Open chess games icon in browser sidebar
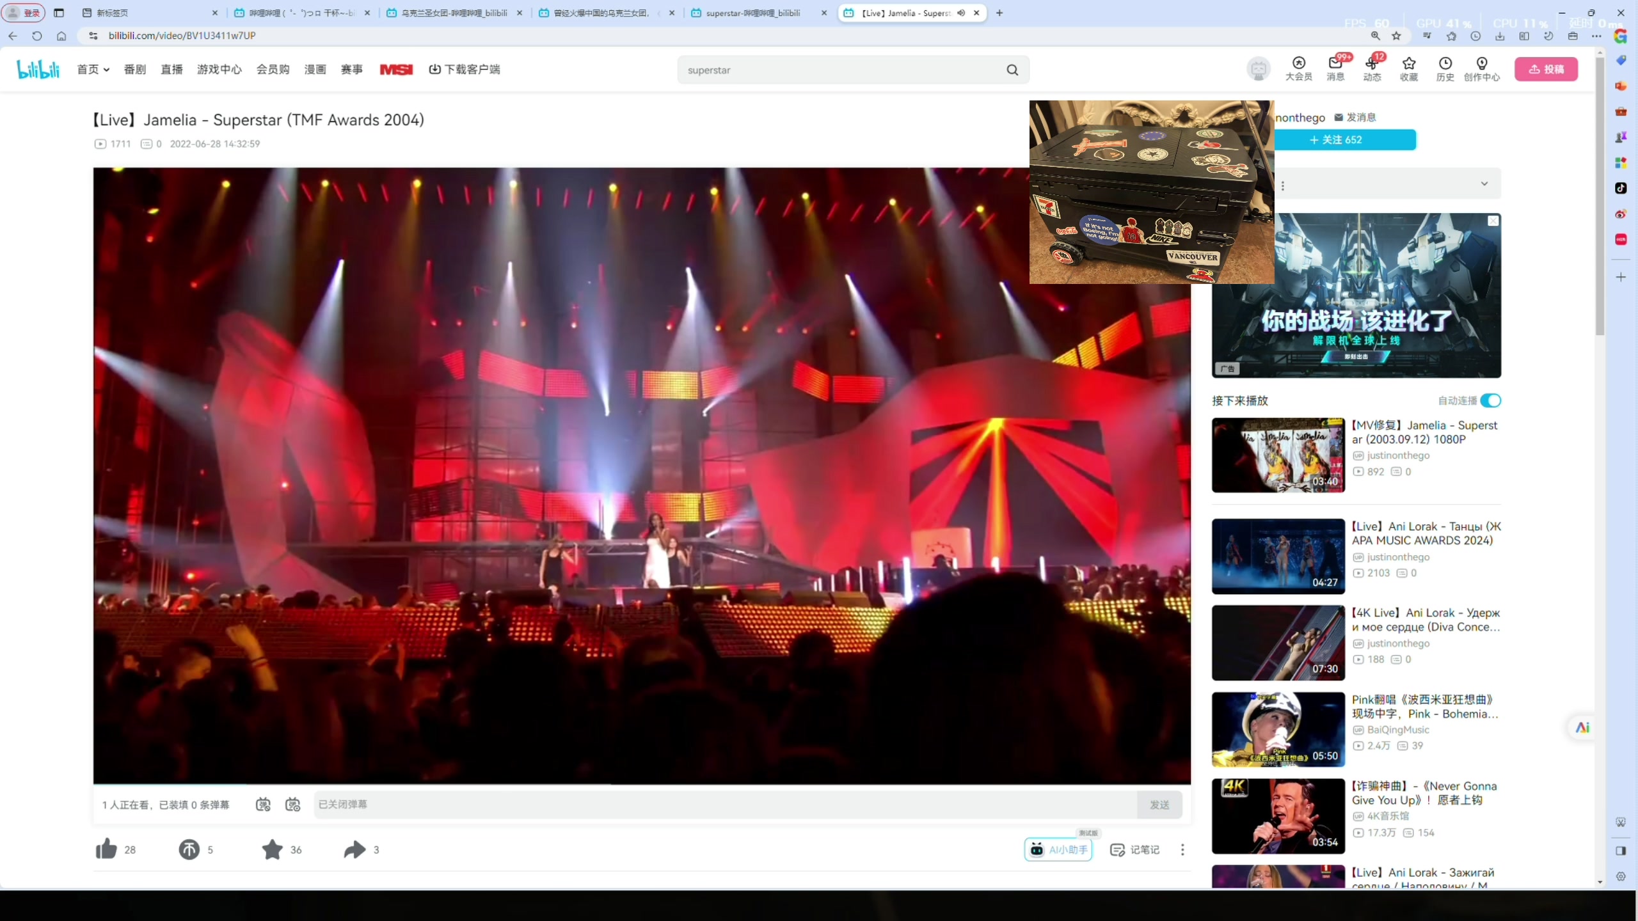The height and width of the screenshot is (921, 1638). pyautogui.click(x=1620, y=137)
